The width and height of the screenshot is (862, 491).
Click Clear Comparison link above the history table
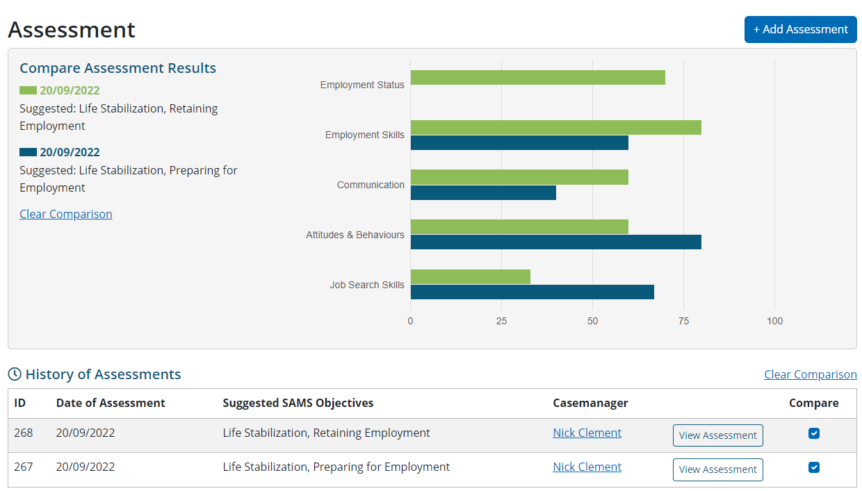coord(810,374)
